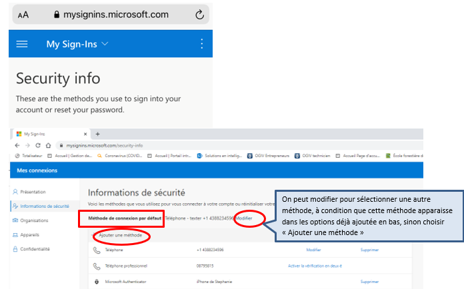Click Modifier next to default sign-in method
Image resolution: width=464 pixels, height=289 pixels.
244,218
